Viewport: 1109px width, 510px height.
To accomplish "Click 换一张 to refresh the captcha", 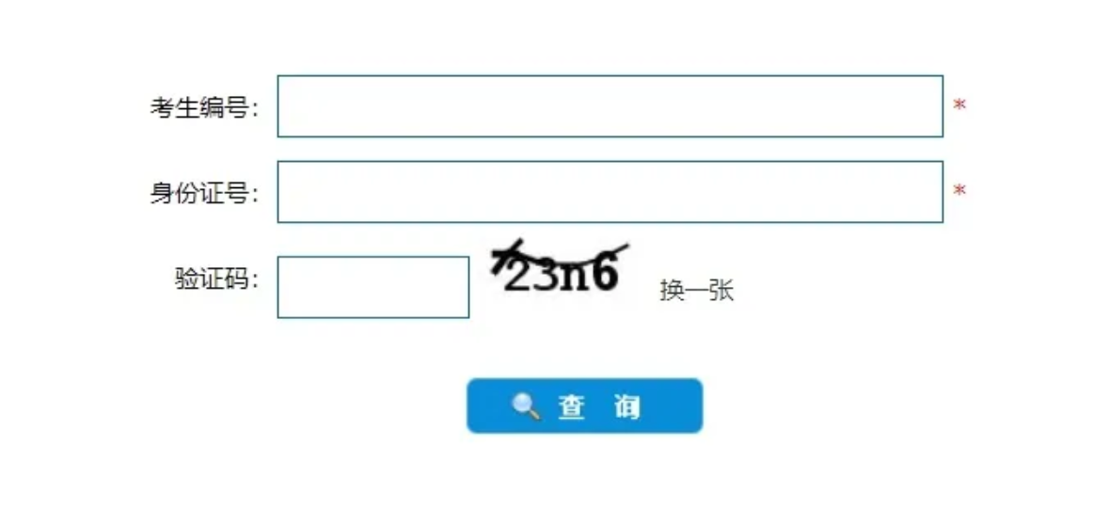I will (x=697, y=290).
